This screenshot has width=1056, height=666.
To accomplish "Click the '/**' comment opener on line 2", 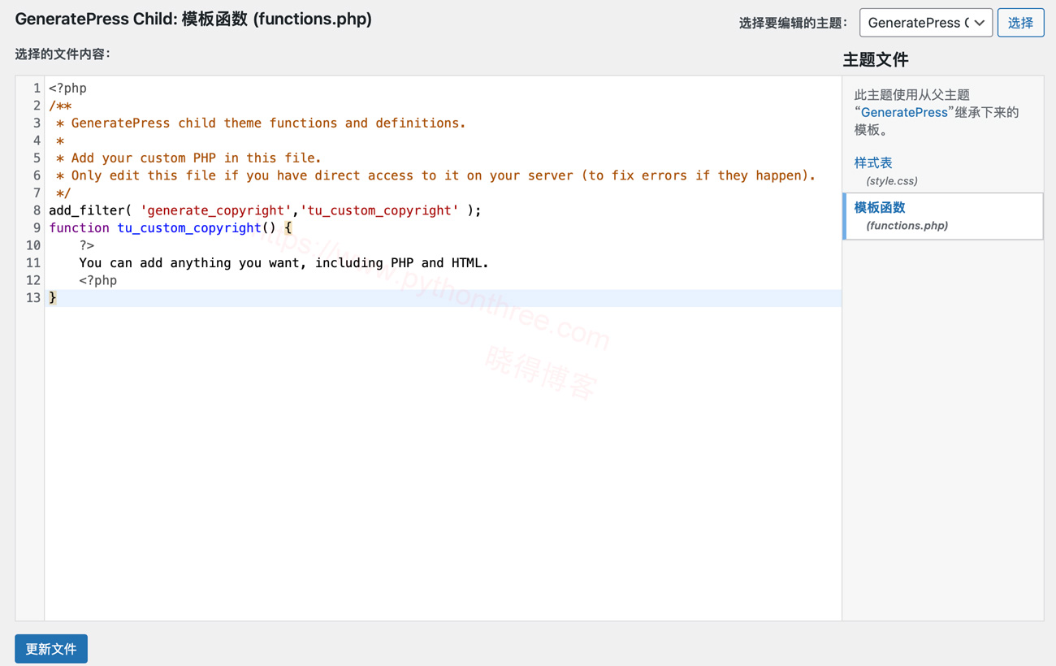I will click(x=60, y=106).
